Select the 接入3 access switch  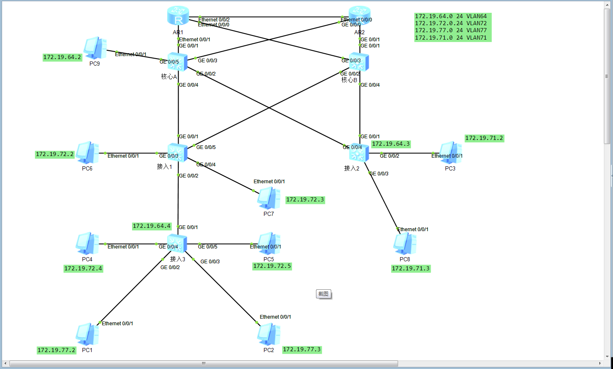coord(178,244)
